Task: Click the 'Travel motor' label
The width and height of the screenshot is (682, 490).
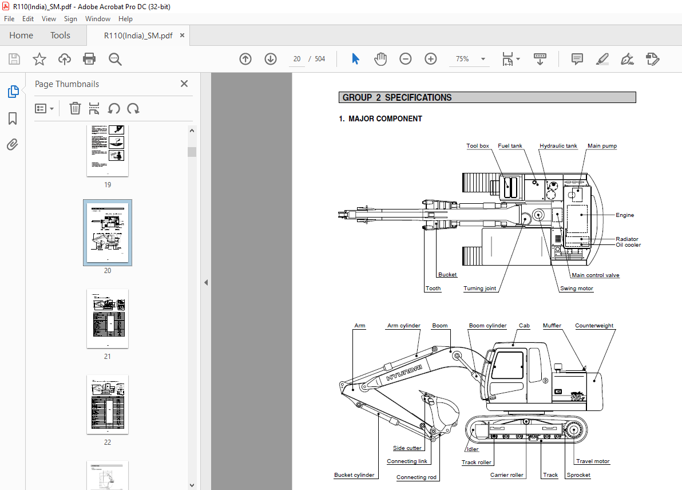Action: pyautogui.click(x=593, y=461)
